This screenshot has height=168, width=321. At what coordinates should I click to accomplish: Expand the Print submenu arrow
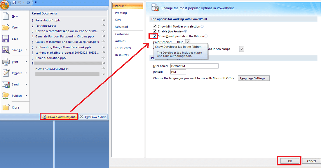(x=26, y=62)
